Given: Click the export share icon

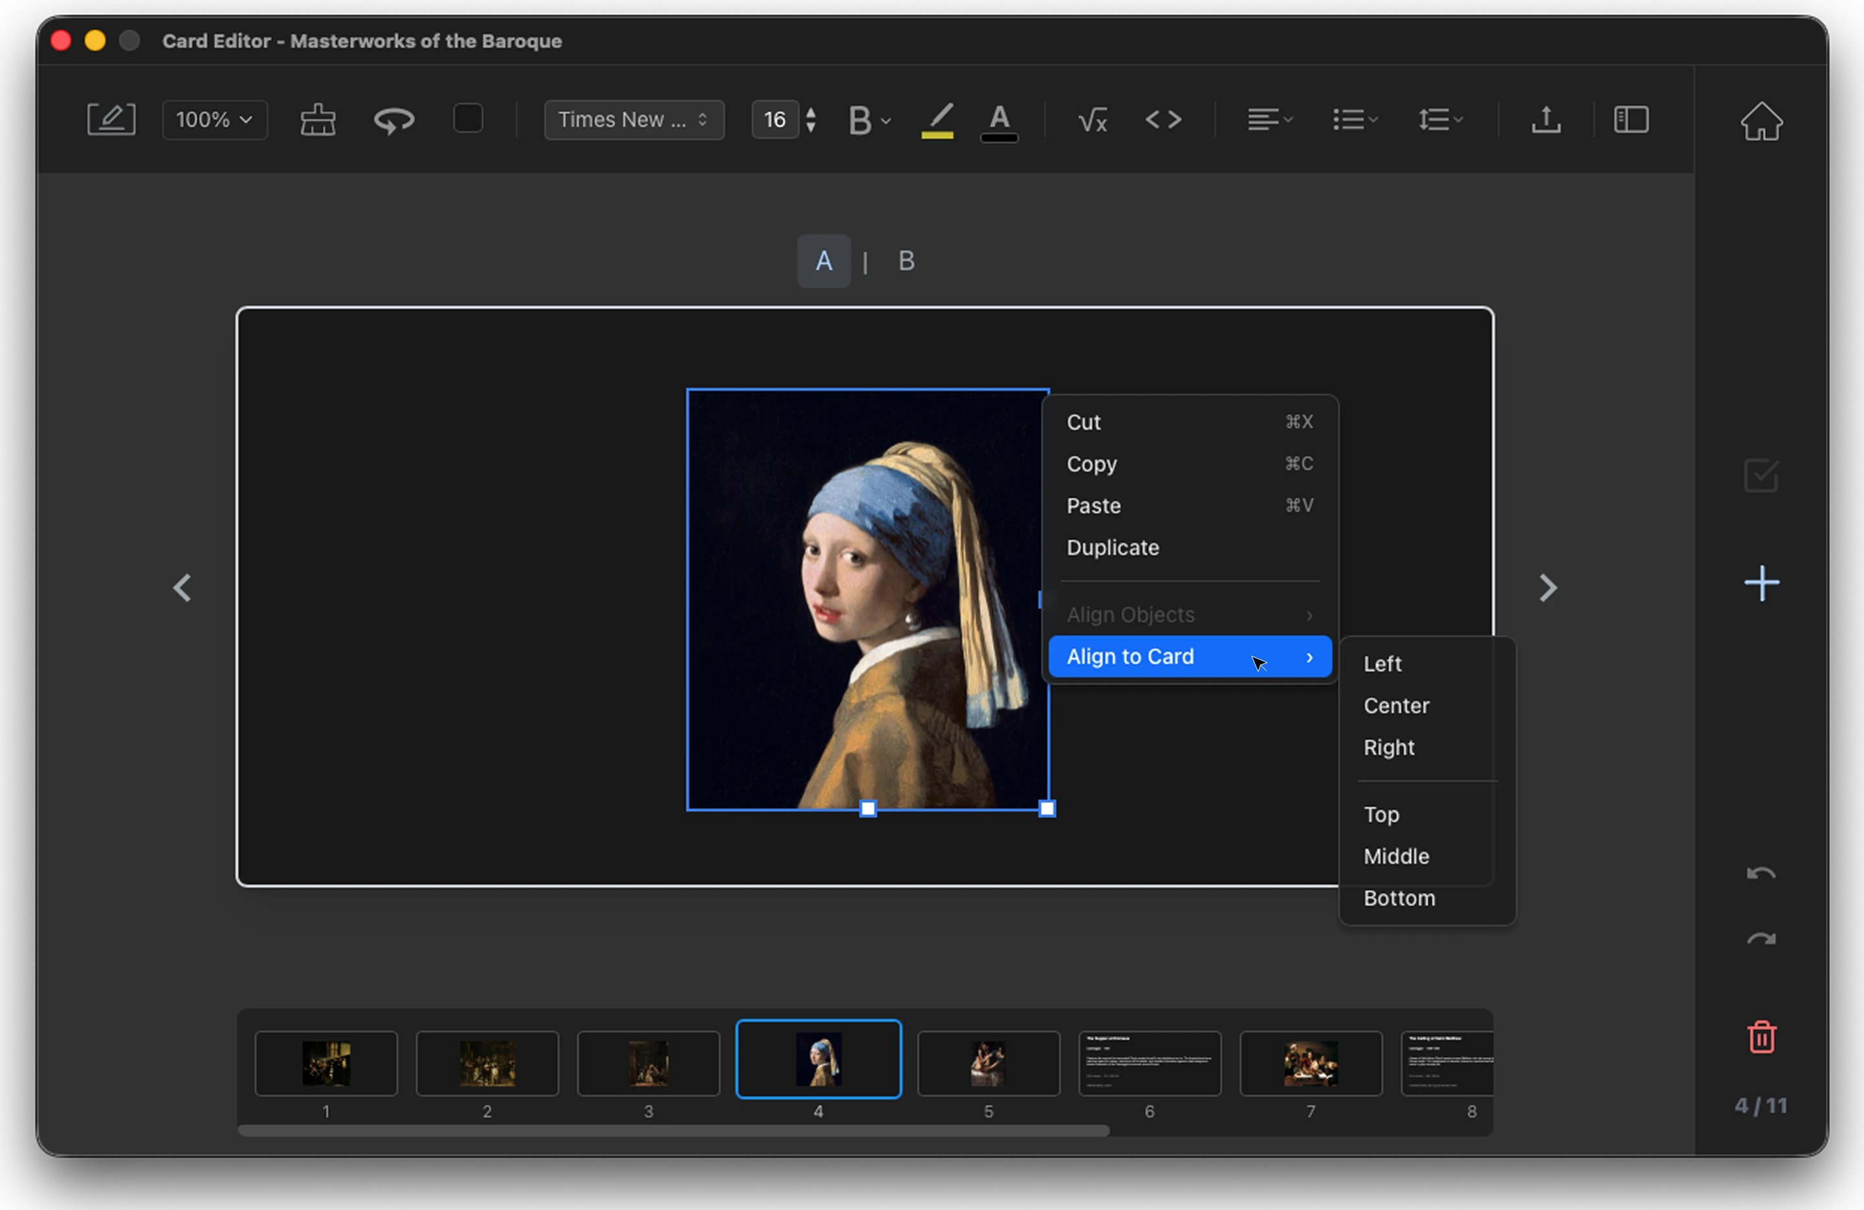Looking at the screenshot, I should coord(1546,119).
